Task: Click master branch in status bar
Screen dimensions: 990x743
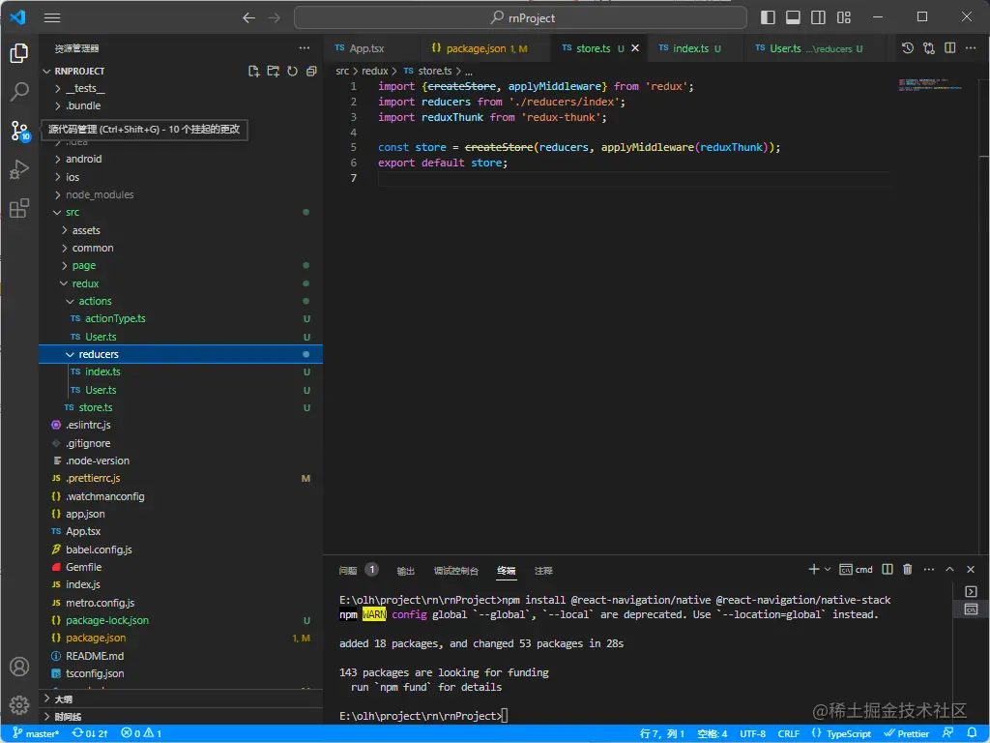Action: pos(36,733)
